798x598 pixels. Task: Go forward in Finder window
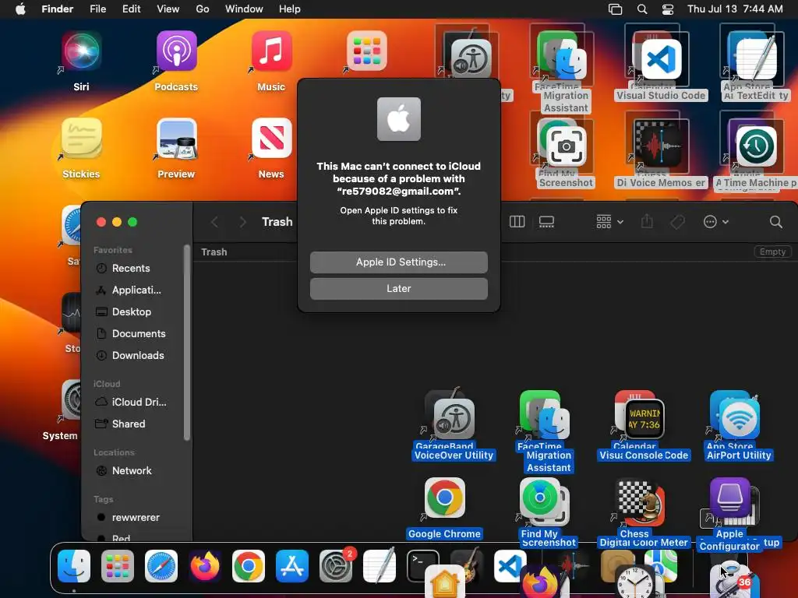[243, 222]
